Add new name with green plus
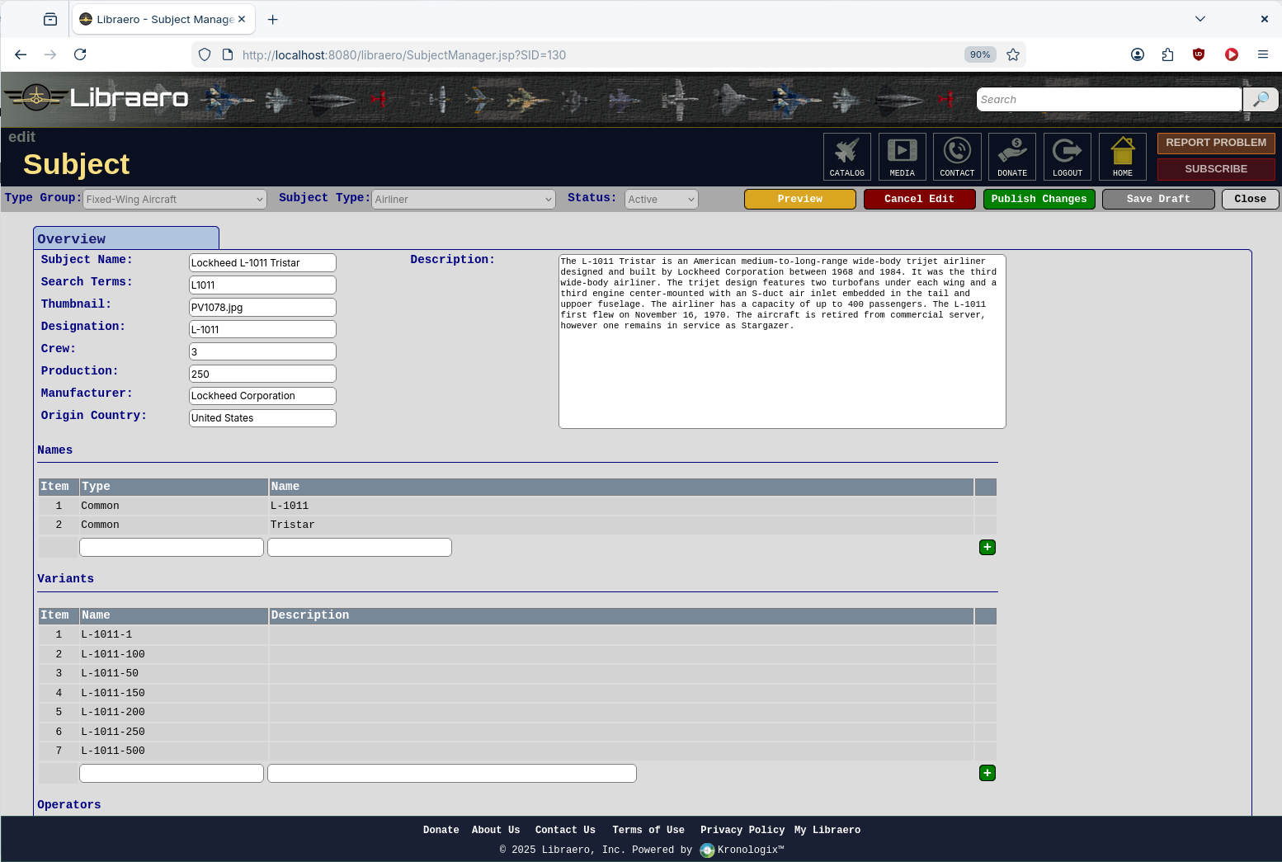The width and height of the screenshot is (1282, 862). [987, 548]
